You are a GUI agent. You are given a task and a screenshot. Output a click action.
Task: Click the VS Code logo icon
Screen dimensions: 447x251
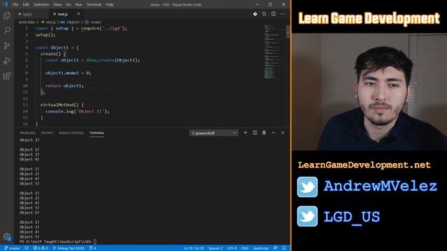coord(5,4)
